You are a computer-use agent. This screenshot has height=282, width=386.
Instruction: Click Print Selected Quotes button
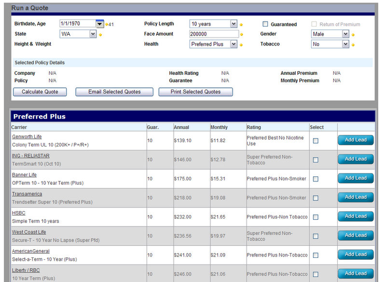tap(196, 92)
